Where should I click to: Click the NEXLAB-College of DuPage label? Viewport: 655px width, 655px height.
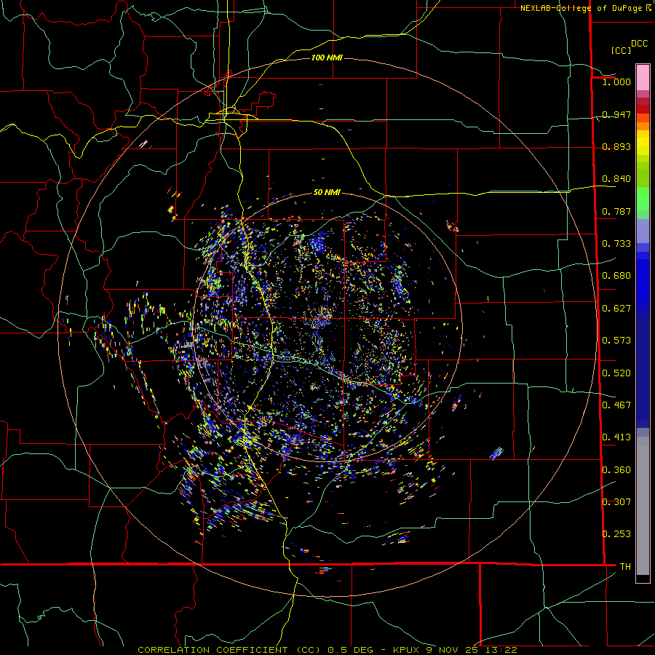[581, 8]
